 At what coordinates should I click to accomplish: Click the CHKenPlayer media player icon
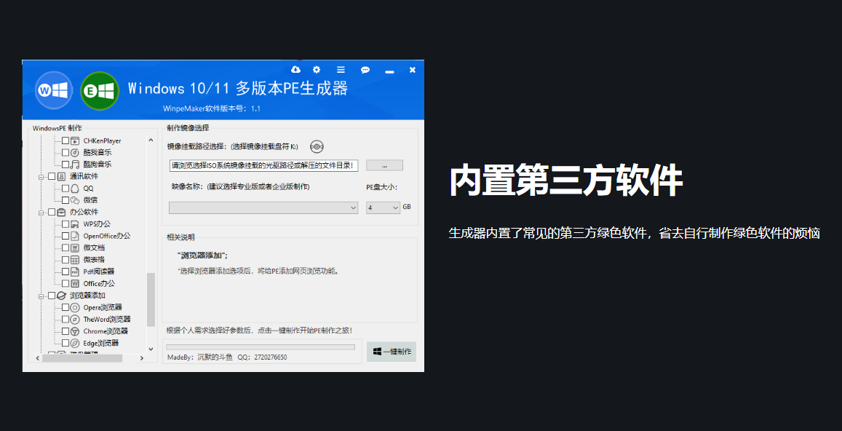pyautogui.click(x=75, y=141)
